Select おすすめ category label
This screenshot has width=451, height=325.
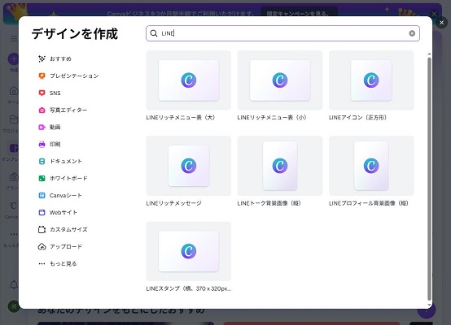60,58
